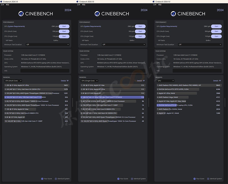
Task: Open System Requirements link in the right window
Action: 169,26
